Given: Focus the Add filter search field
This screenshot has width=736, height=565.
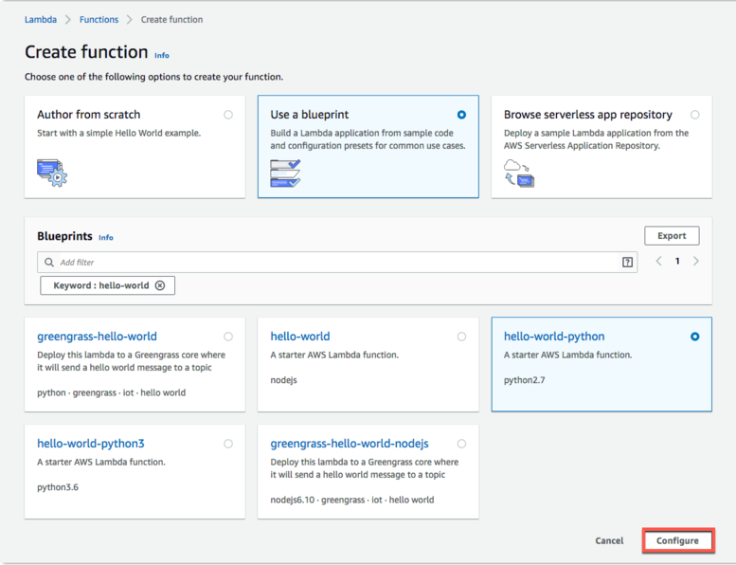Looking at the screenshot, I should pos(337,262).
